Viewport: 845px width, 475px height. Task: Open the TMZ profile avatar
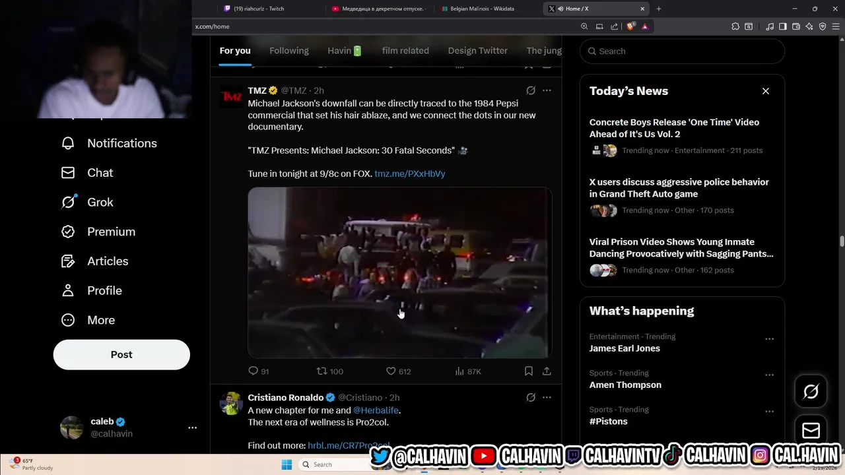[x=232, y=97]
